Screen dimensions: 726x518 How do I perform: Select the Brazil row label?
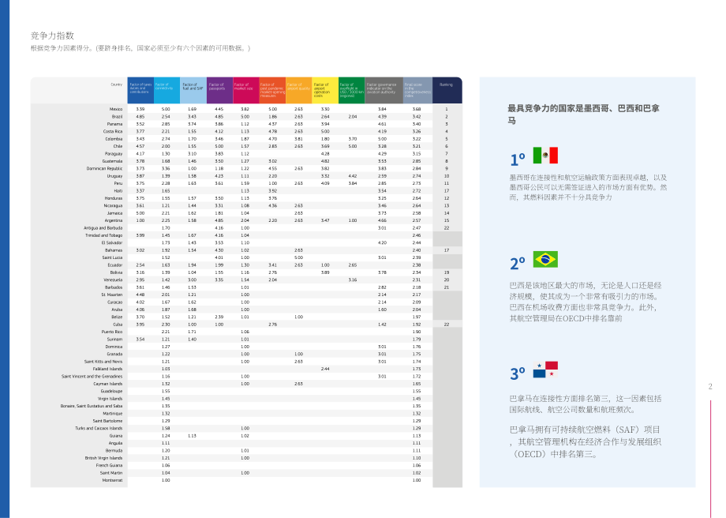117,117
